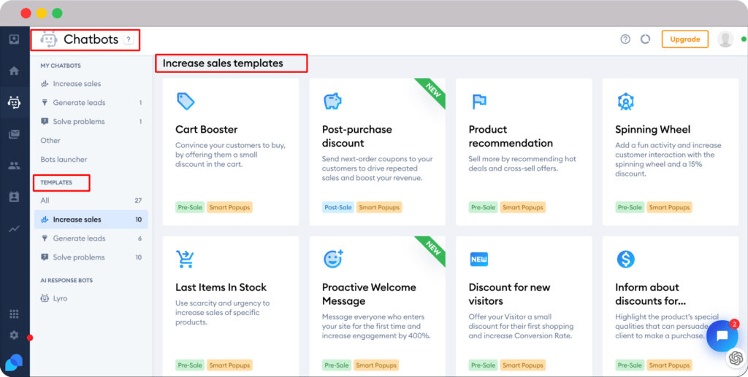Image resolution: width=748 pixels, height=377 pixels.
Task: Open the contacts people icon in sidebar
Action: tap(14, 166)
